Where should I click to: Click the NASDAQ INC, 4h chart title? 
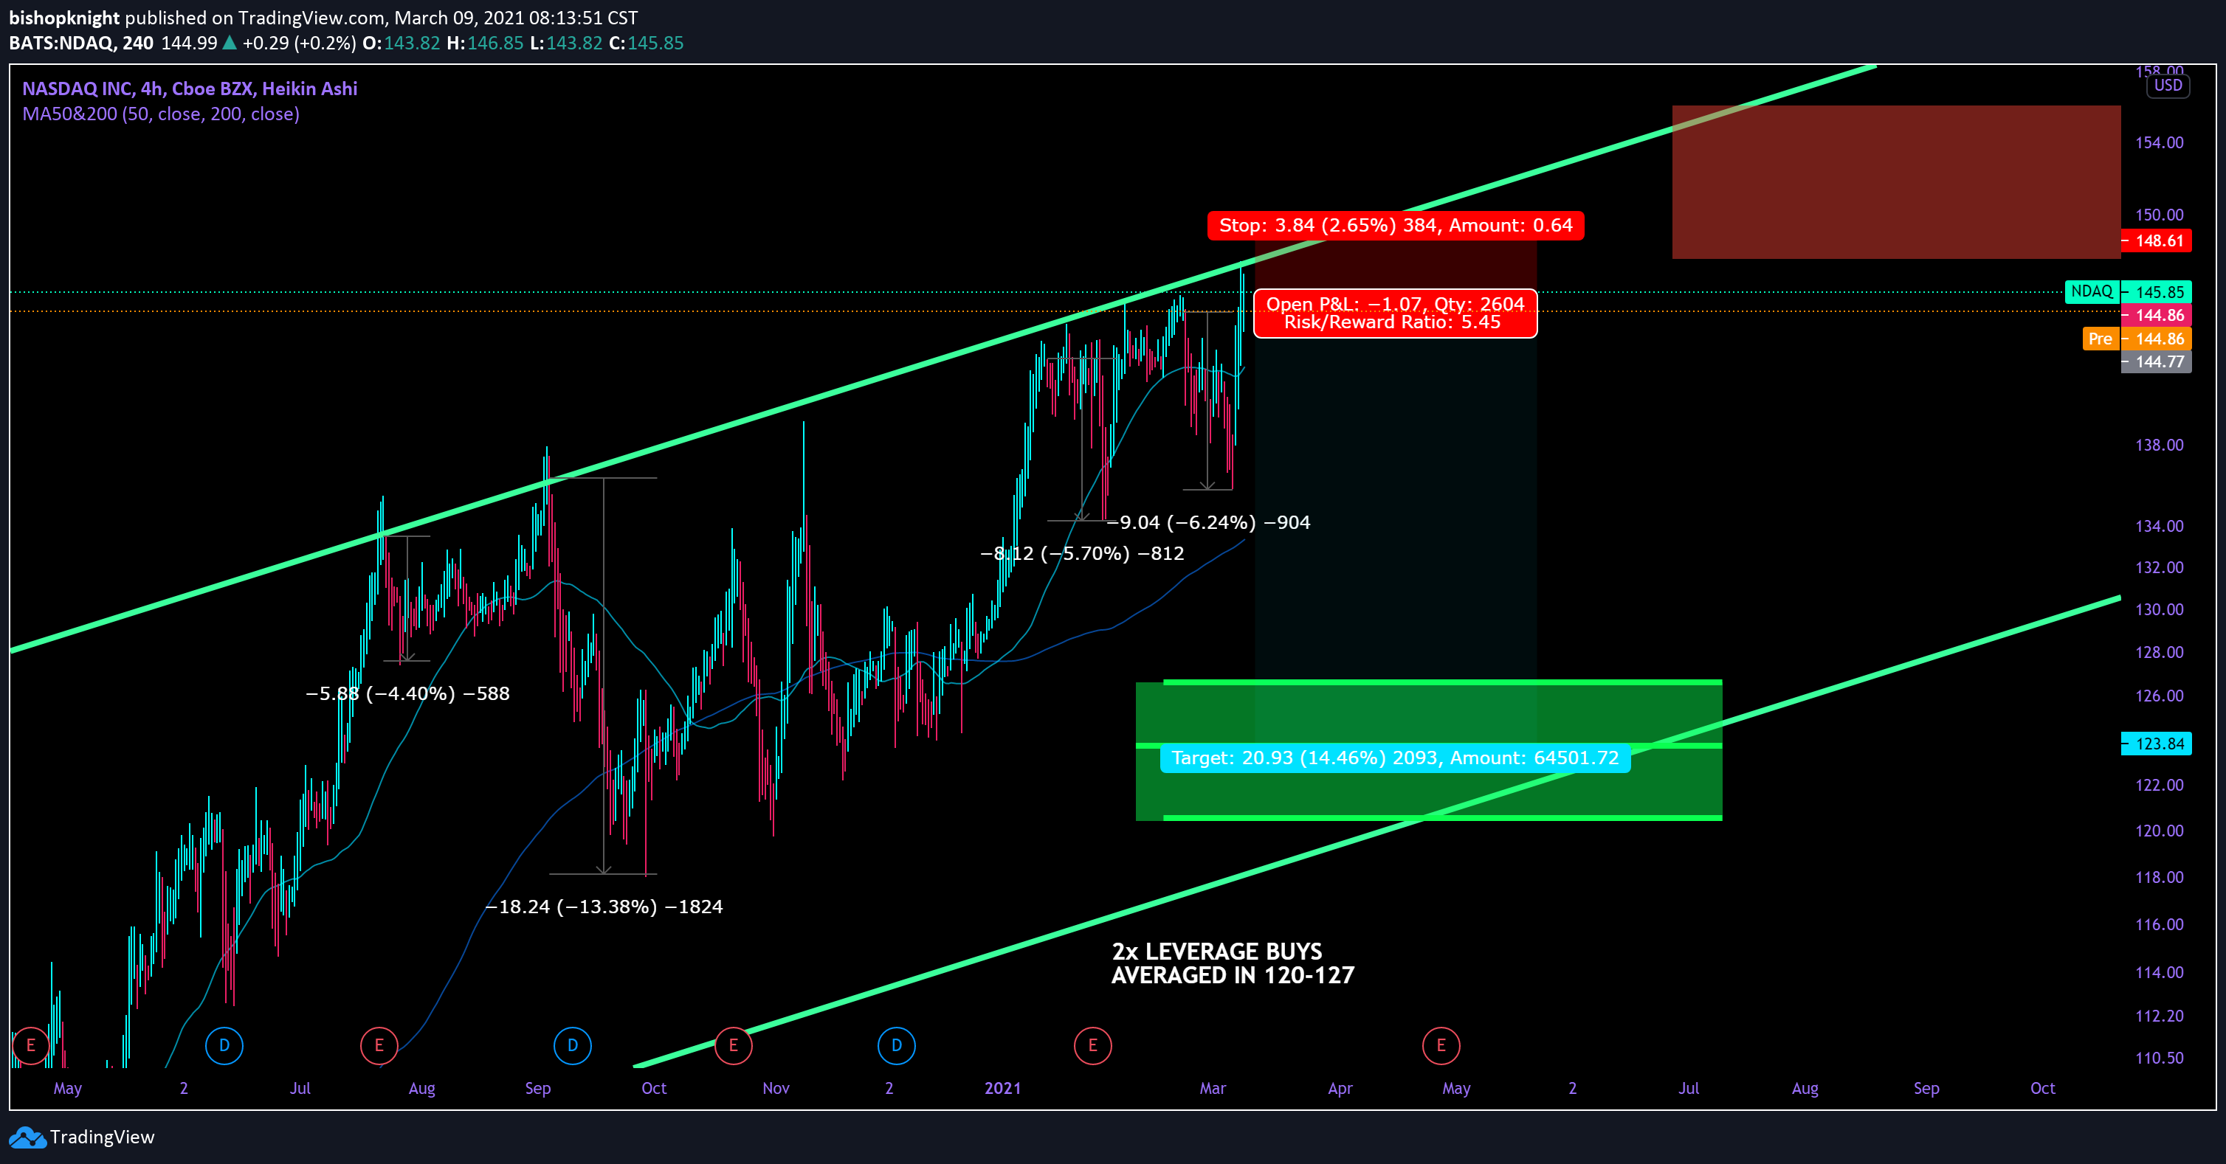click(x=189, y=89)
